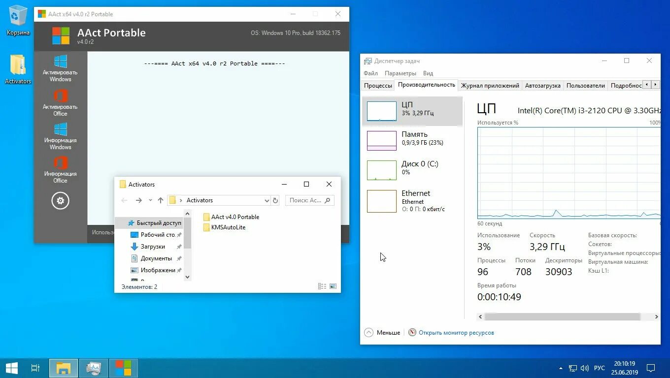The height and width of the screenshot is (378, 670).
Task: Open the View menu in Task Manager
Action: pos(428,73)
